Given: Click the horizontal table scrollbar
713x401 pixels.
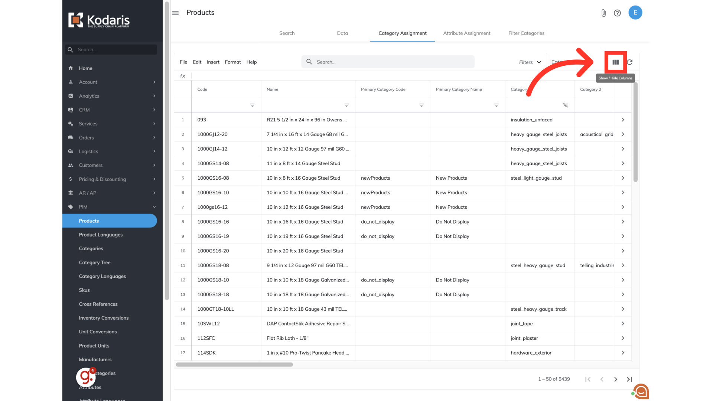Looking at the screenshot, I should click(x=234, y=365).
